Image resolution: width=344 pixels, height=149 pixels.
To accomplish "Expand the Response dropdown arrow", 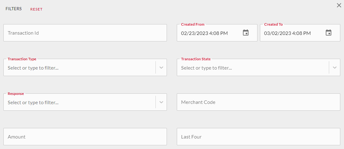I will [161, 102].
